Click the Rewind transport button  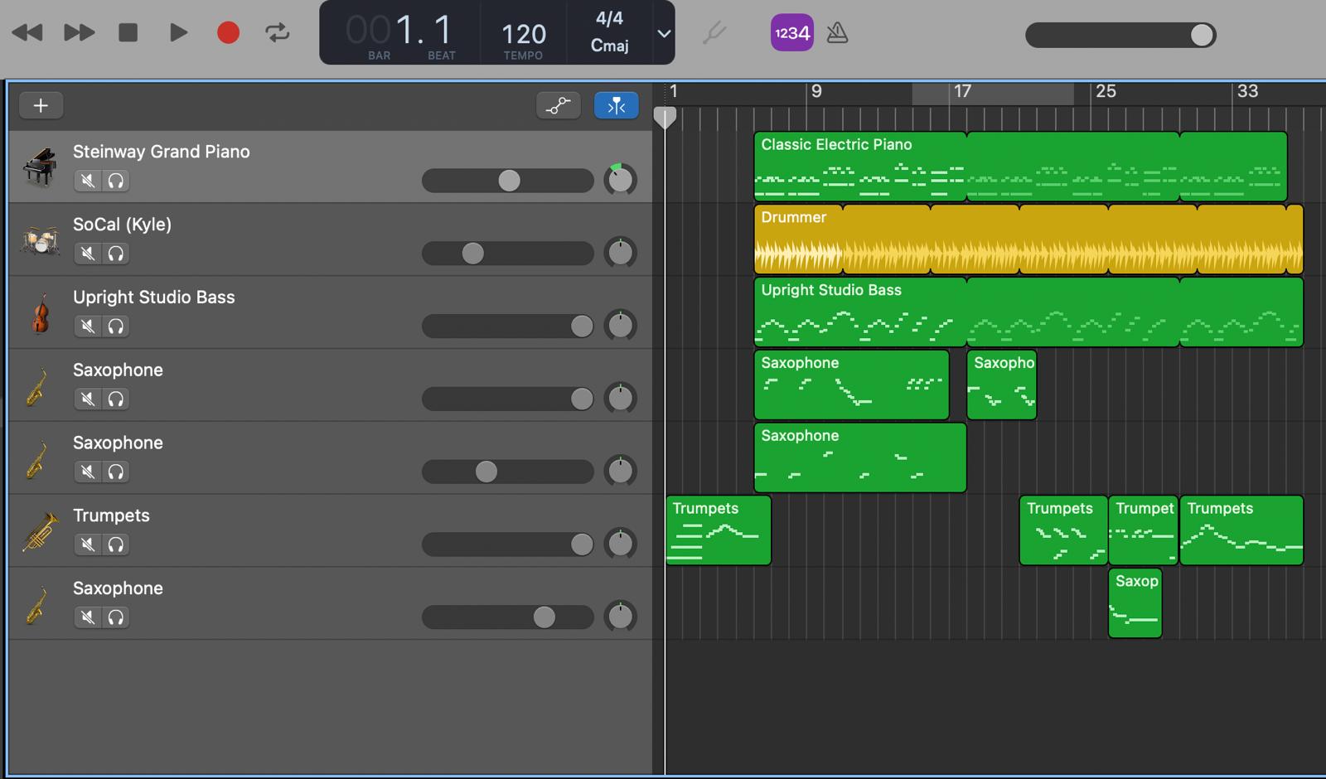tap(27, 33)
